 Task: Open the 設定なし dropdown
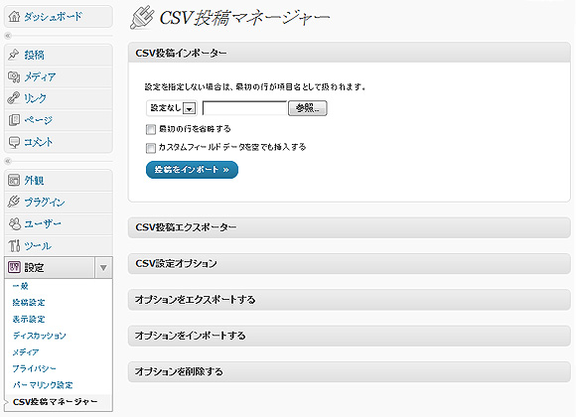[x=172, y=108]
